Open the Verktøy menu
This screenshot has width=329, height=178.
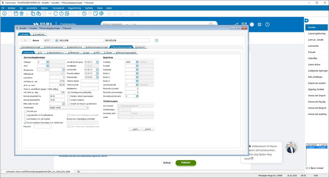(x=89, y=8)
